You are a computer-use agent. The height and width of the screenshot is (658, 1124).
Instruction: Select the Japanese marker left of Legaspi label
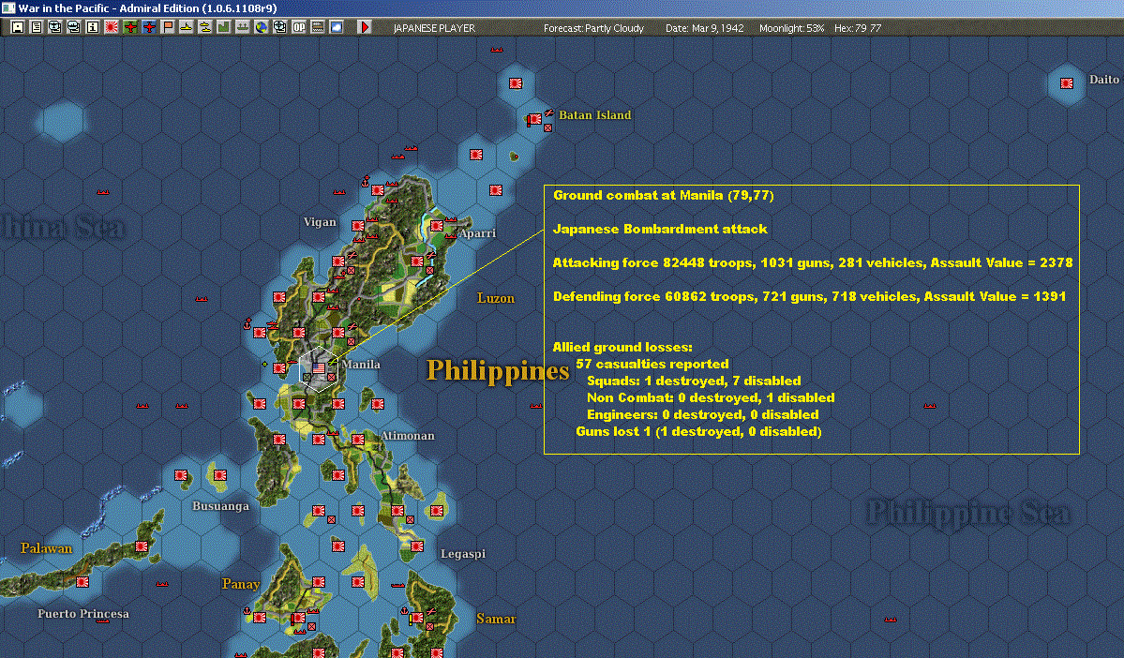point(416,546)
